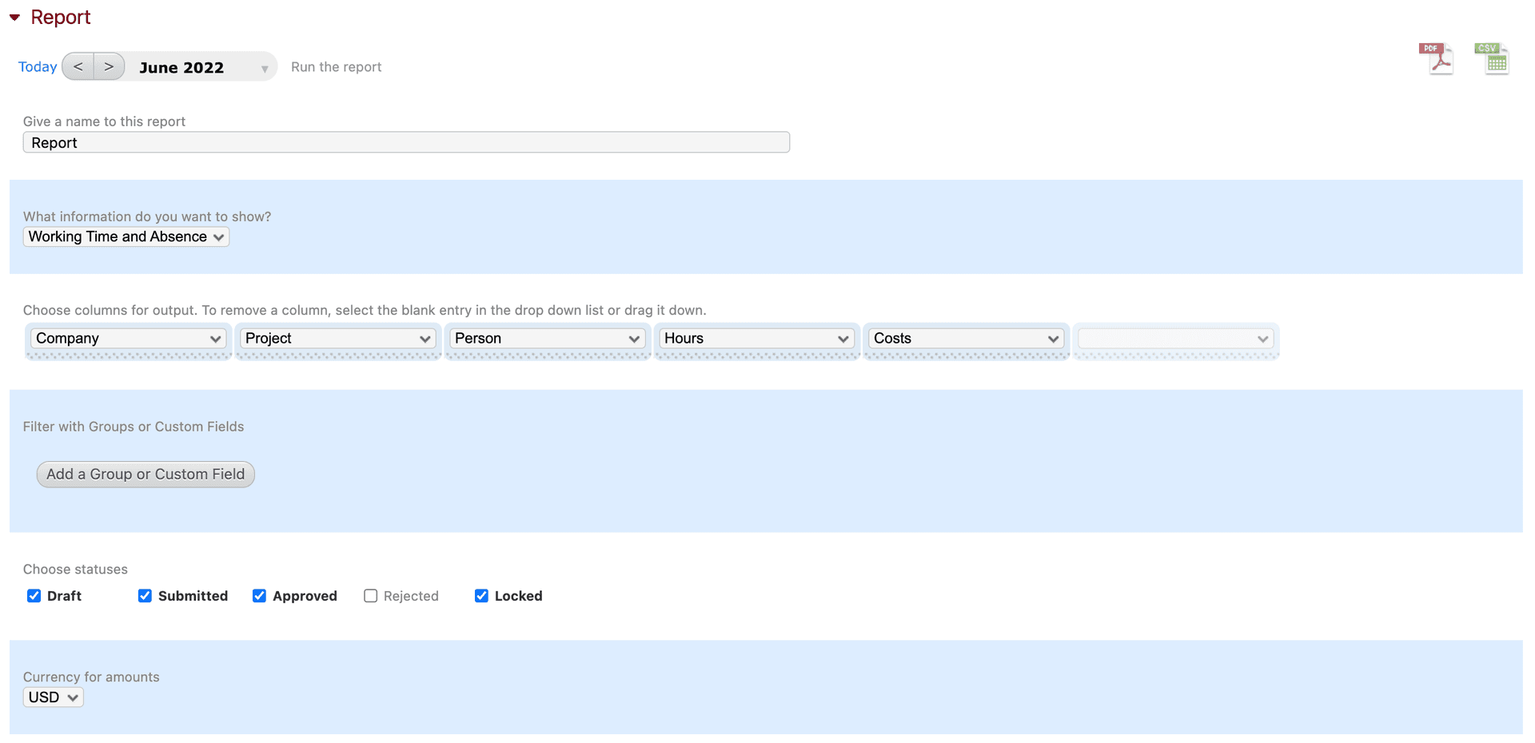Export the report as CSV
Image resolution: width=1535 pixels, height=743 pixels.
(1492, 59)
